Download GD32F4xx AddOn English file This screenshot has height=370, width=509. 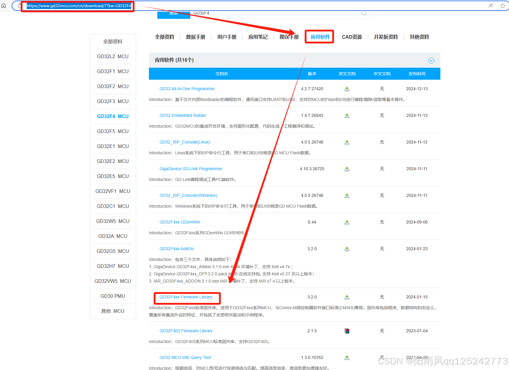[347, 249]
